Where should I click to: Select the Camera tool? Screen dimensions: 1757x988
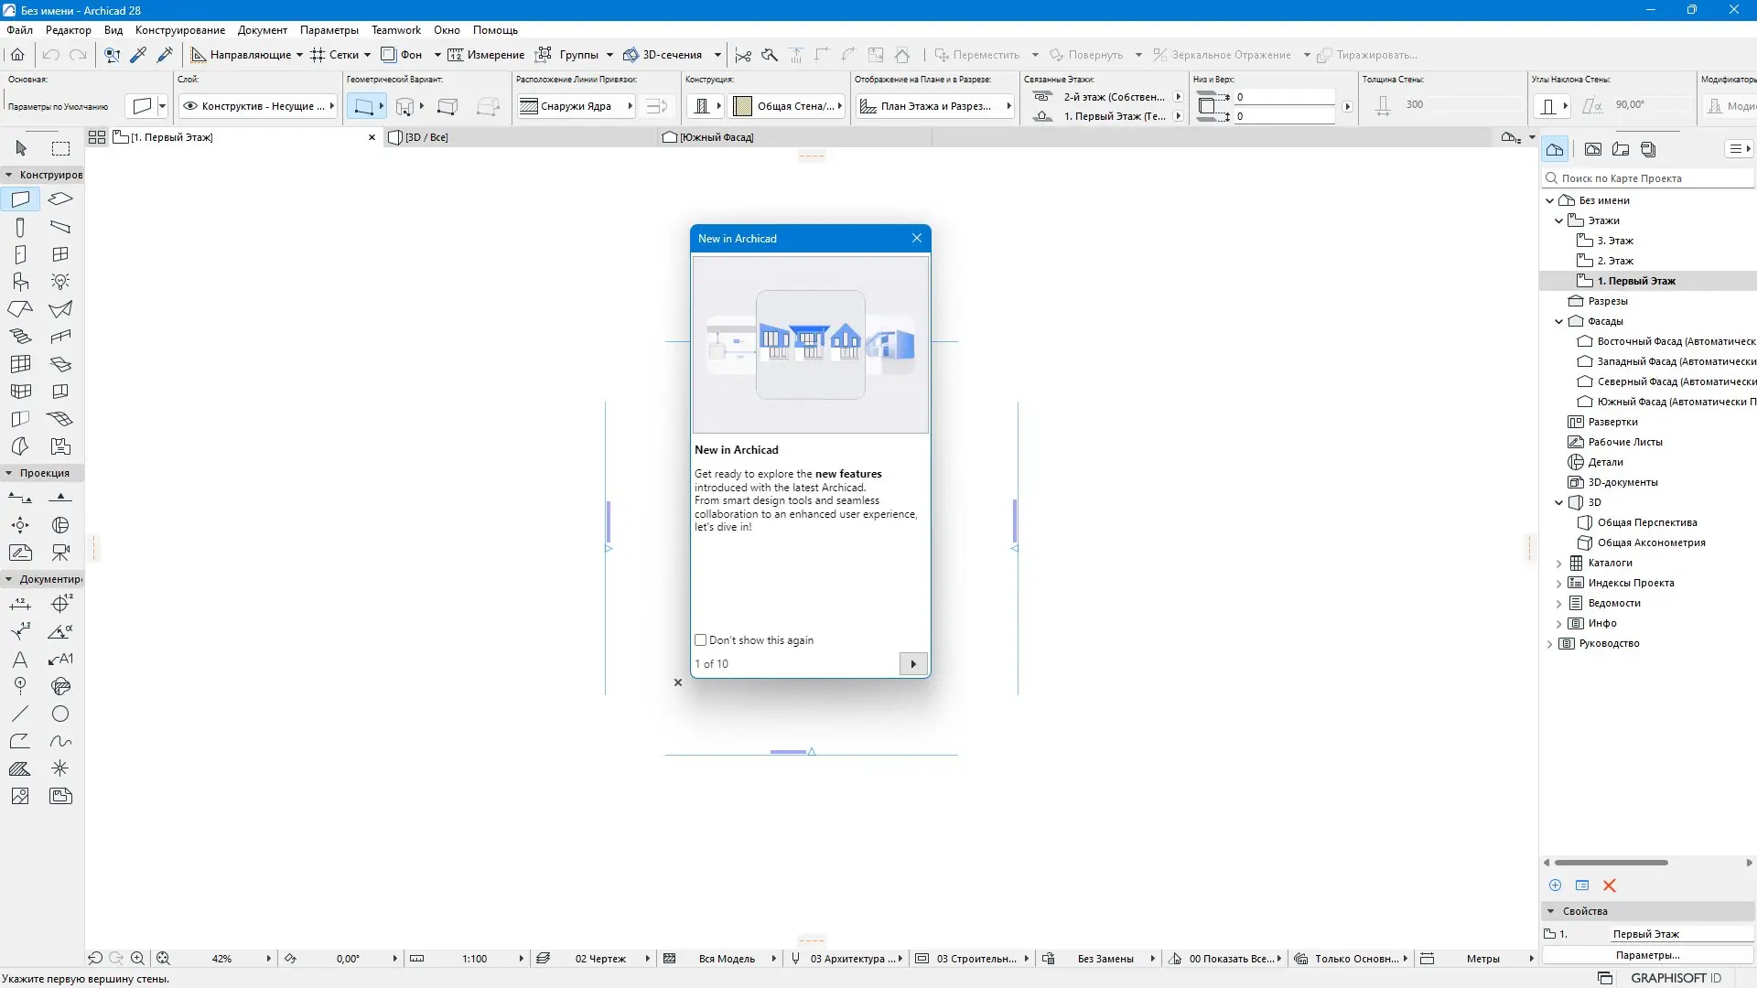[60, 553]
